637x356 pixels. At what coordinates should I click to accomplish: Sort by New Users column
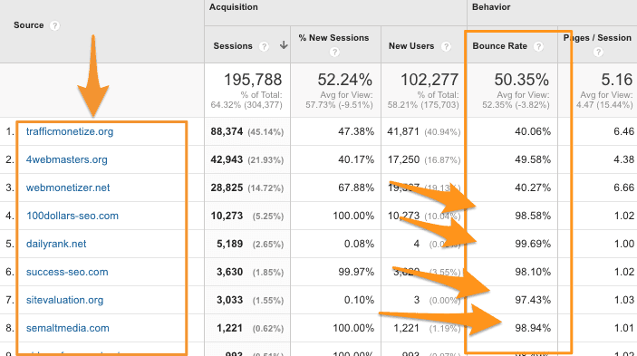411,46
